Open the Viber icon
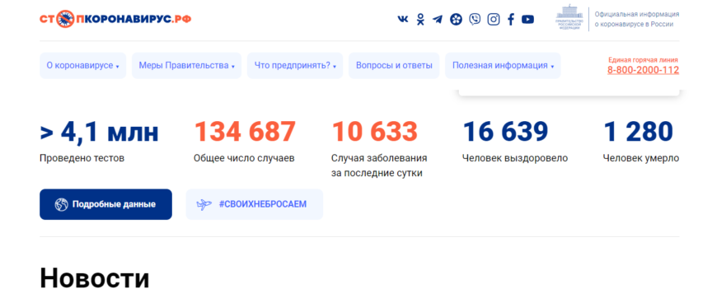Image resolution: width=717 pixels, height=303 pixels. point(475,19)
